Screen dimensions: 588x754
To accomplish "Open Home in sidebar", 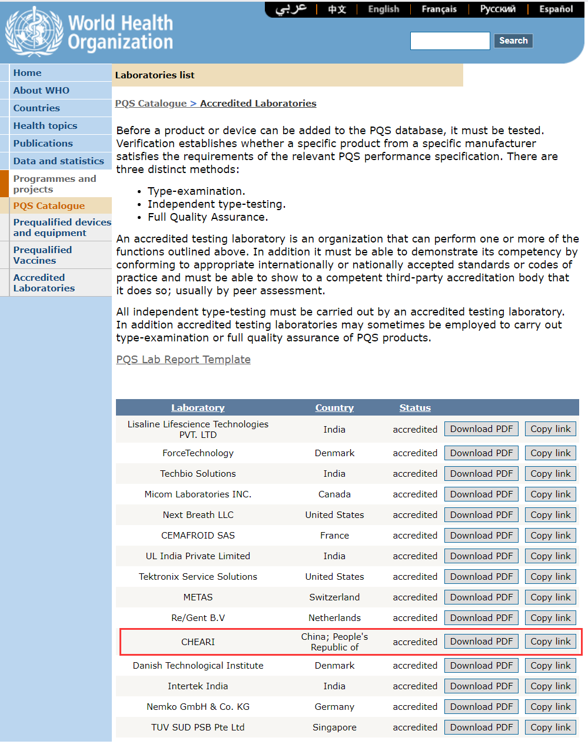I will [x=28, y=73].
